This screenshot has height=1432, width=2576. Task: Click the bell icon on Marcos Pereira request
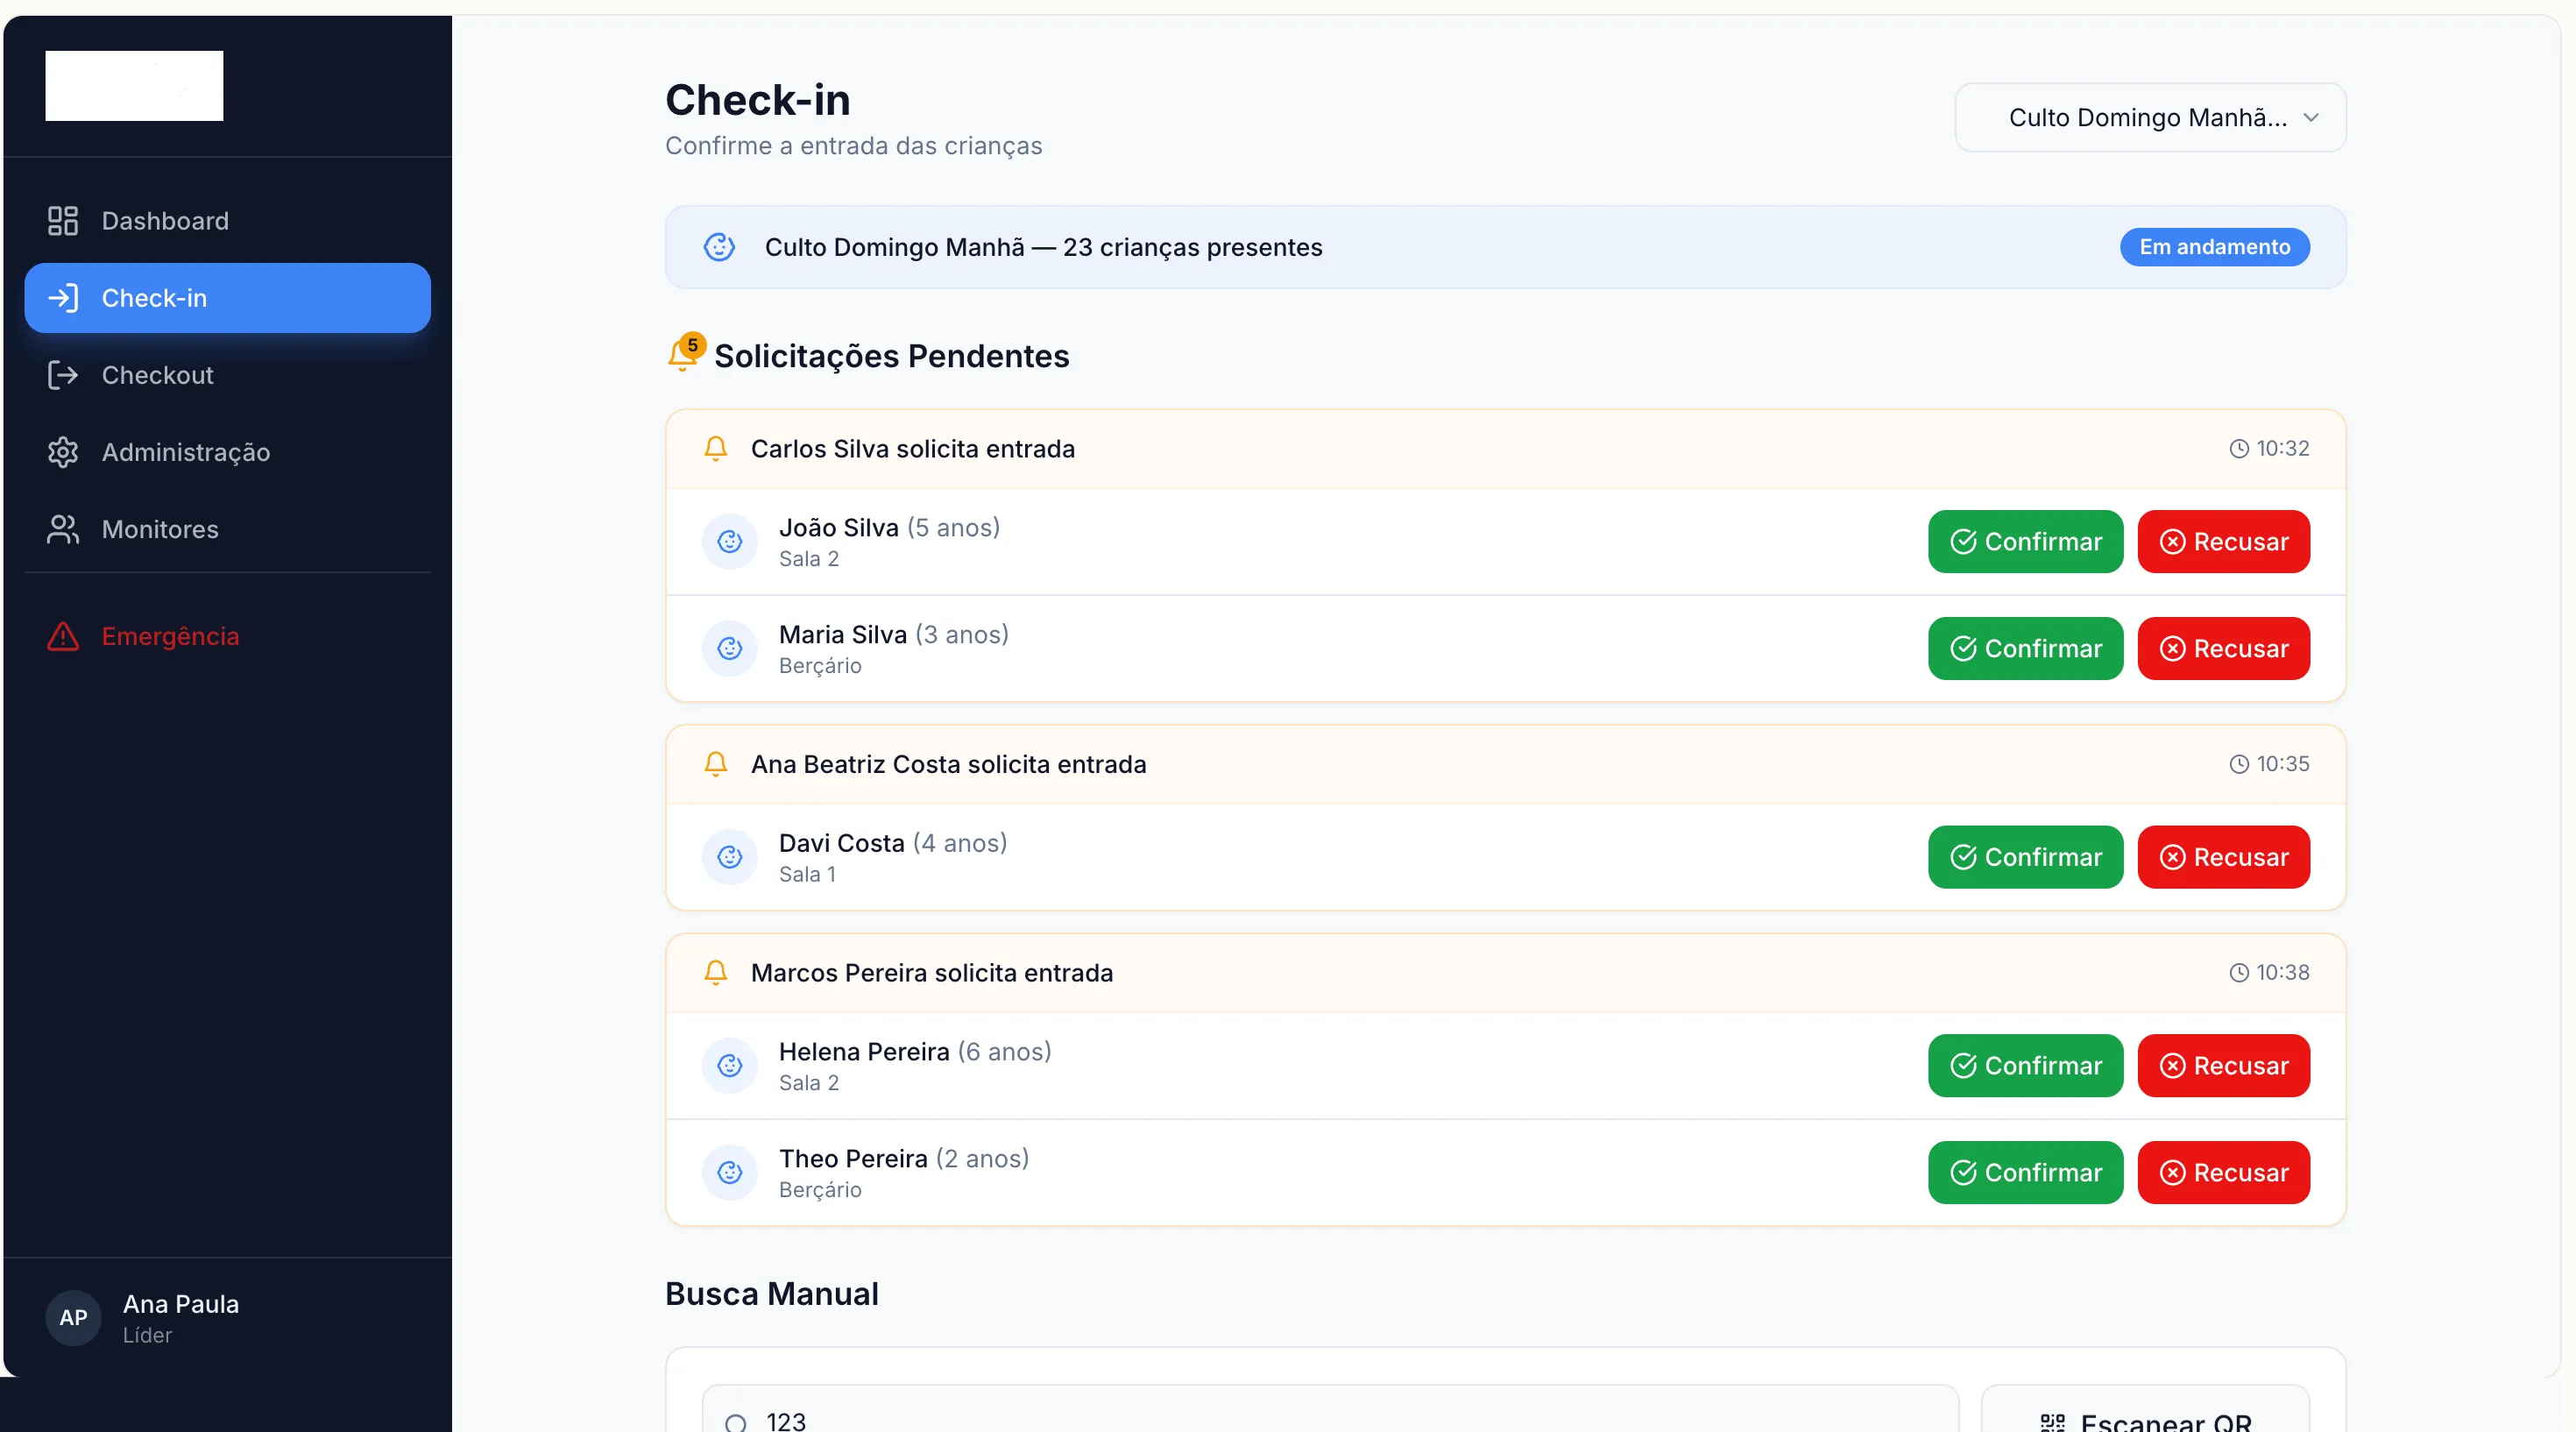[716, 972]
